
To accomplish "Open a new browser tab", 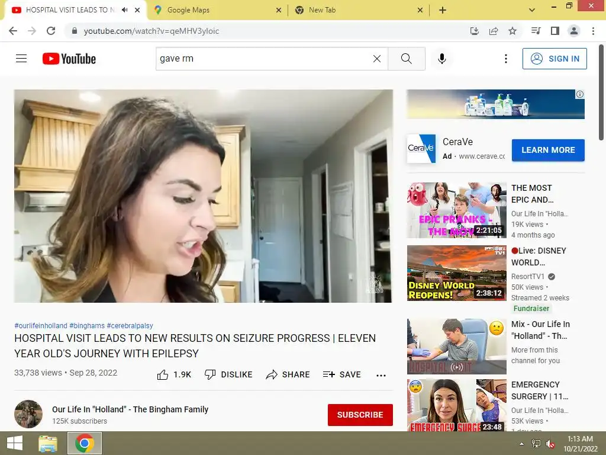I will [443, 10].
